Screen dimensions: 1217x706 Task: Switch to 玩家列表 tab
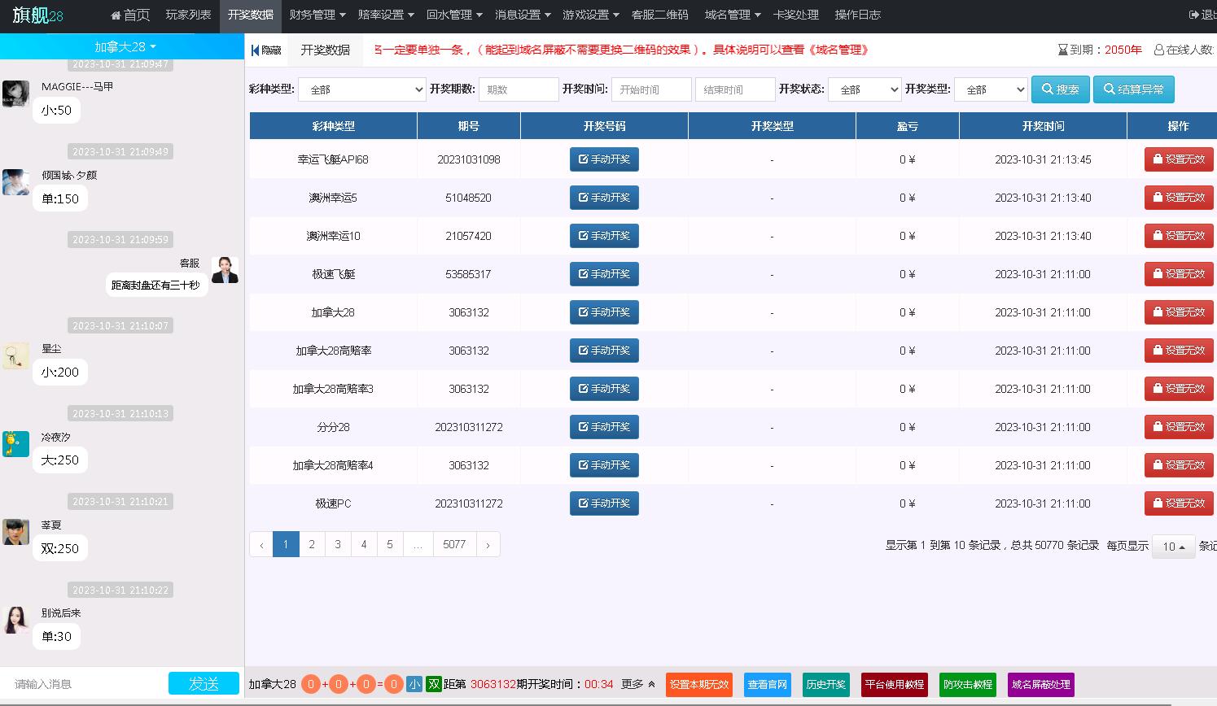(x=188, y=15)
